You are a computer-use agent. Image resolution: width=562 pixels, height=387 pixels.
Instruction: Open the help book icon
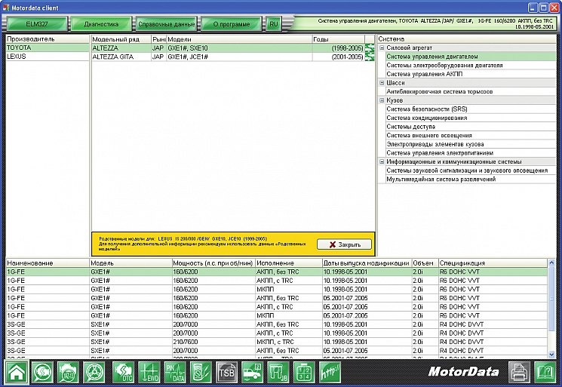(x=545, y=373)
